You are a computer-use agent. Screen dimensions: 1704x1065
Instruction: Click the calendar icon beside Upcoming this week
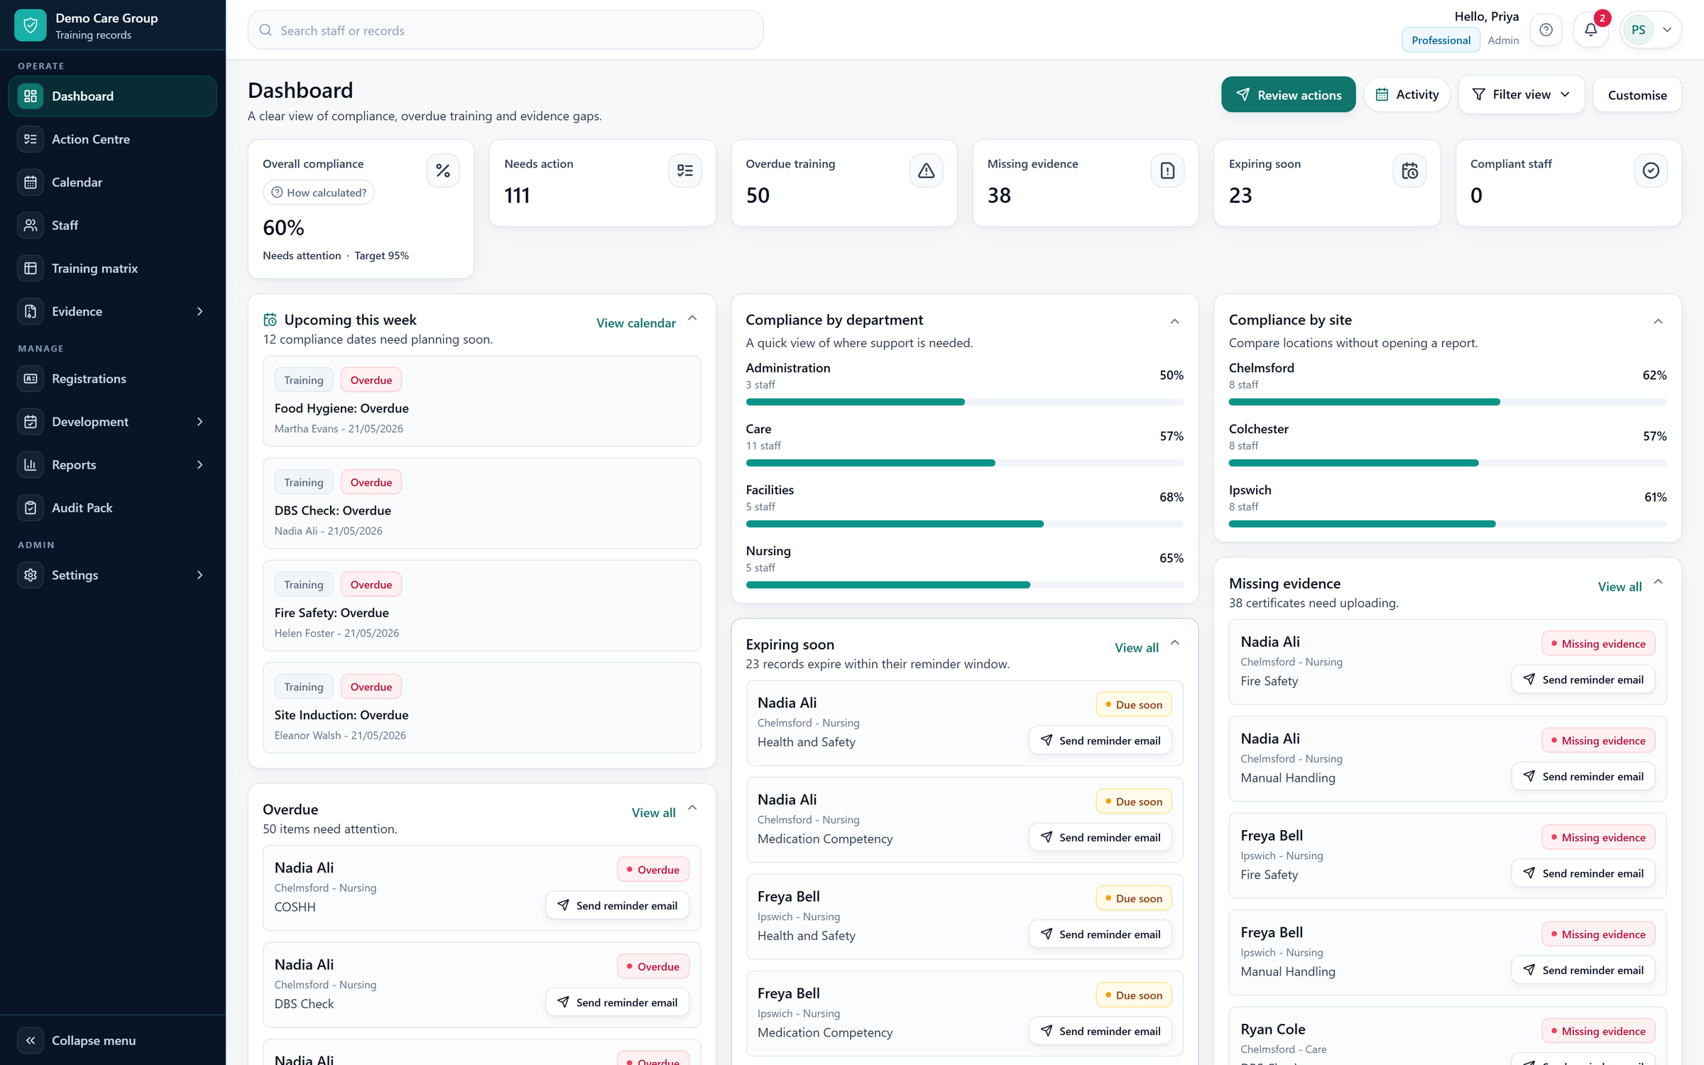[x=271, y=319]
